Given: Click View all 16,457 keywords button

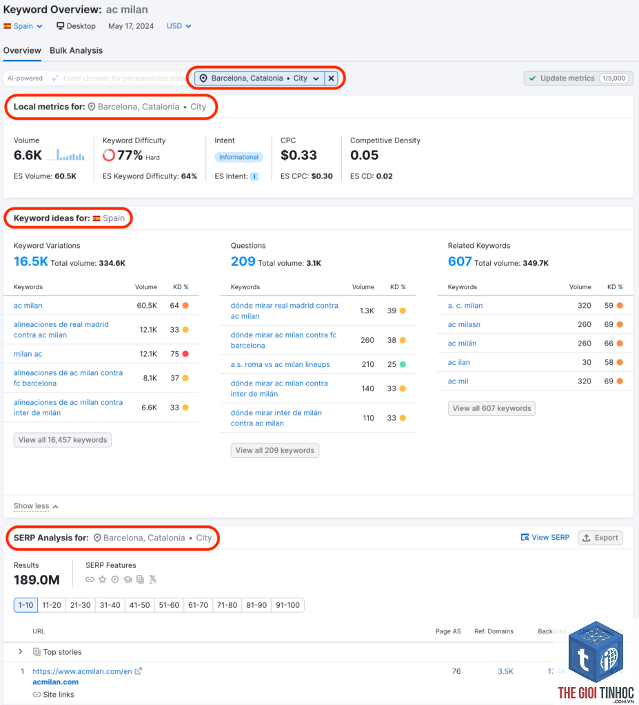Looking at the screenshot, I should [63, 440].
